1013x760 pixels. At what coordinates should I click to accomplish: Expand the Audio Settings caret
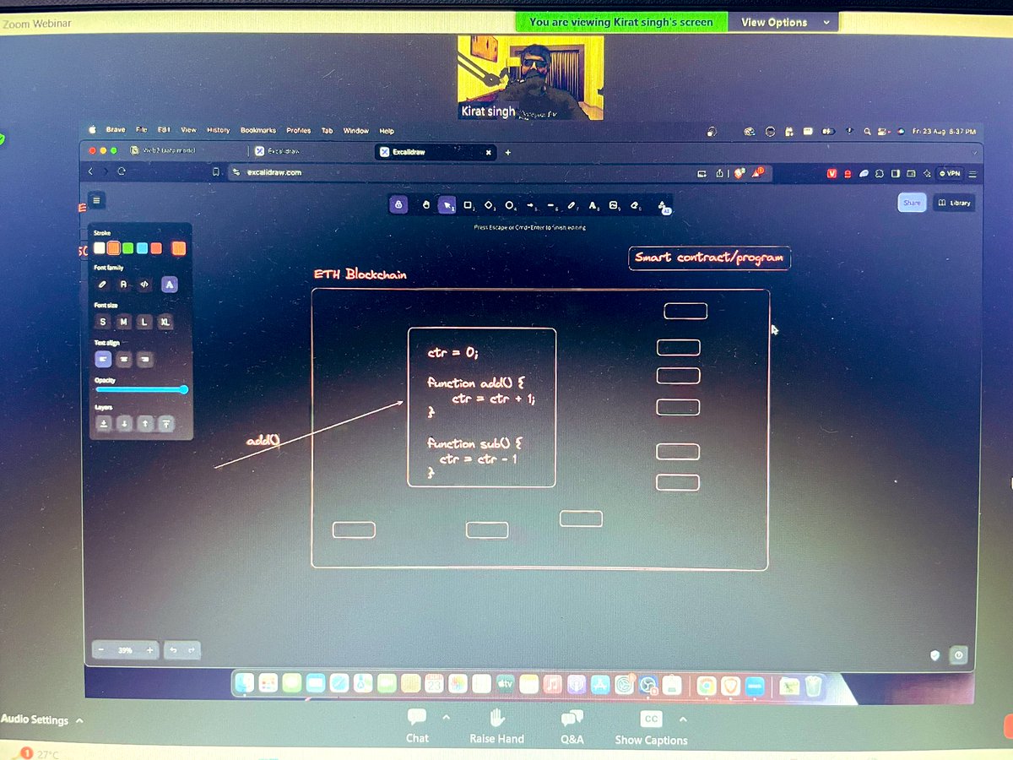(79, 720)
